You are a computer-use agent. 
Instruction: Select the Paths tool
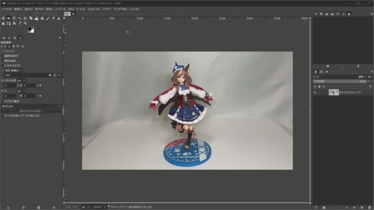(x=9, y=23)
